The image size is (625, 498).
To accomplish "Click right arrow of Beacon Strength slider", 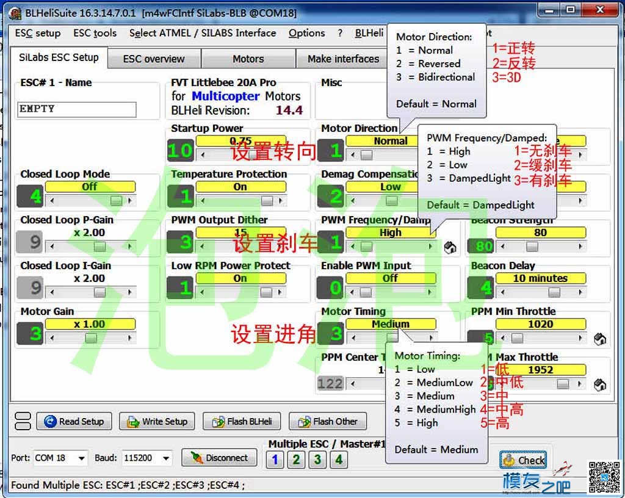I will click(x=580, y=247).
